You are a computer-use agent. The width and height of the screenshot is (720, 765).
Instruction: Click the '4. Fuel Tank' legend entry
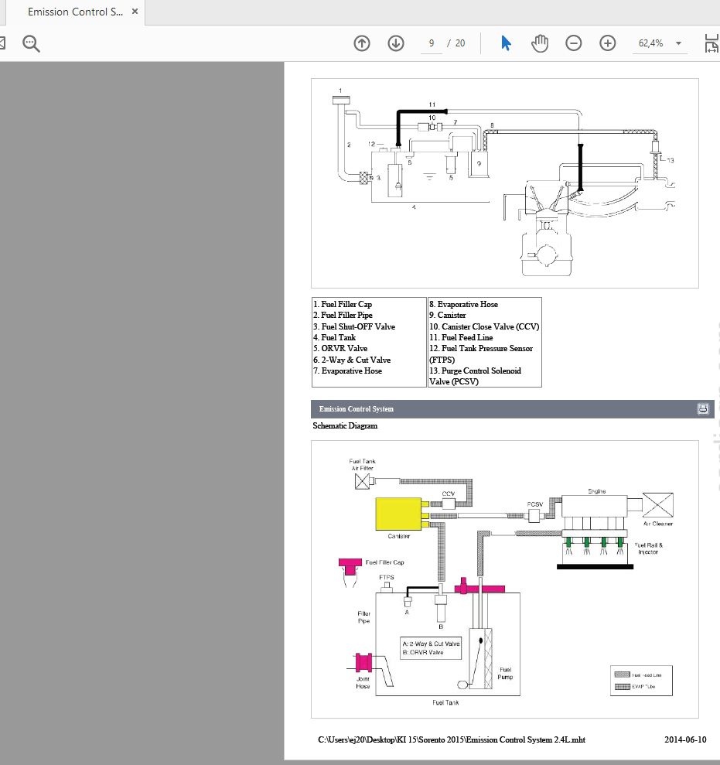pos(335,337)
